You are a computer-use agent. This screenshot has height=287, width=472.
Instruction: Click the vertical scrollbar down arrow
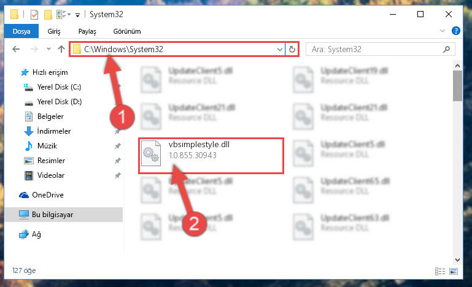(x=457, y=259)
